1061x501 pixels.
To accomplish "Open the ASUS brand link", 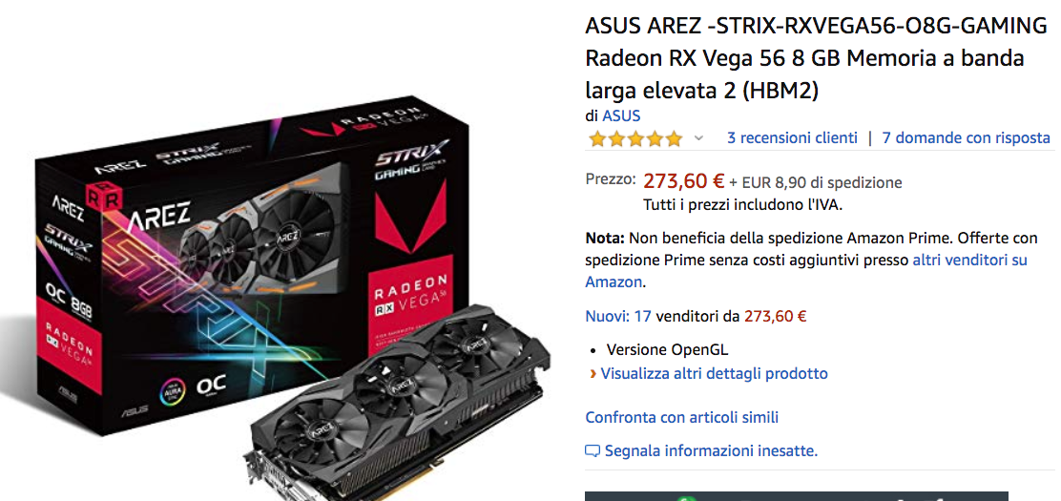I will (621, 115).
